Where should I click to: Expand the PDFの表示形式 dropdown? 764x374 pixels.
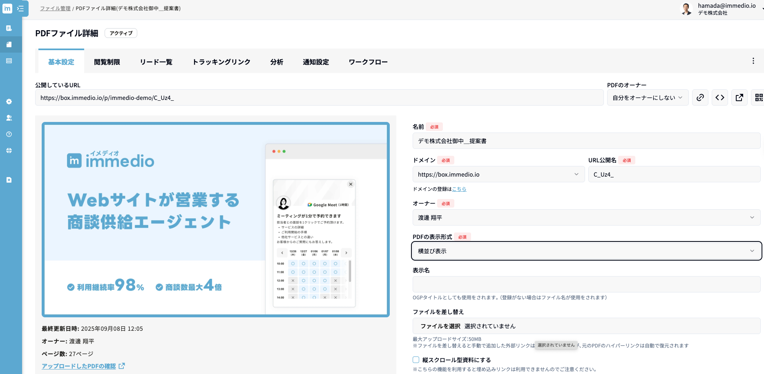[x=586, y=251]
